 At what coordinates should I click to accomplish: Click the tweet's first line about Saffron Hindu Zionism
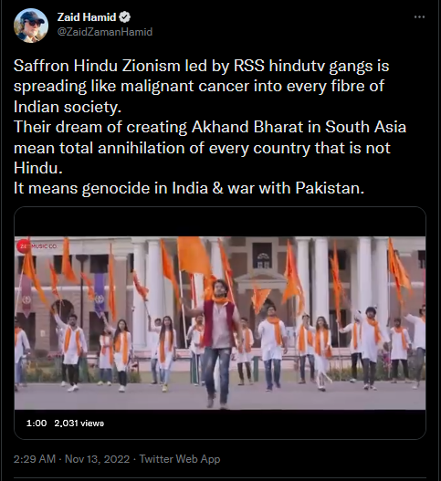201,66
